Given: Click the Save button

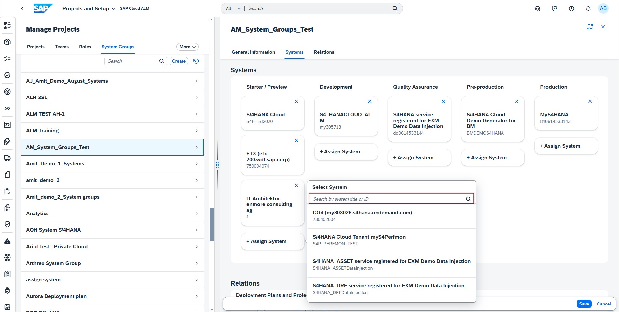Looking at the screenshot, I should coord(584,304).
